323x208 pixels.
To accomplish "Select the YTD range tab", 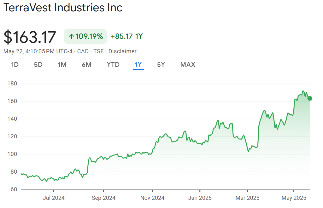I will pyautogui.click(x=113, y=65).
